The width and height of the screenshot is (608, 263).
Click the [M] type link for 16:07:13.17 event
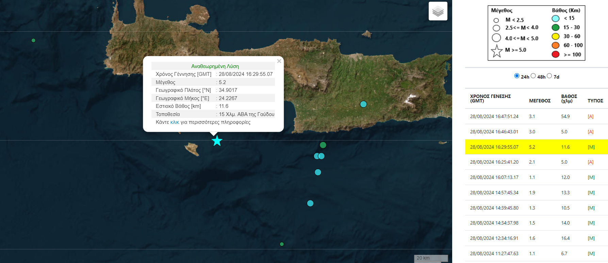coord(591,177)
